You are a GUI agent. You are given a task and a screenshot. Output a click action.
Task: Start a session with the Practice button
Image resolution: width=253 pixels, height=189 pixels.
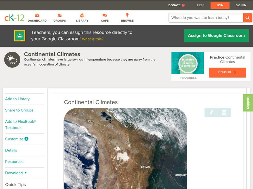pyautogui.click(x=227, y=72)
